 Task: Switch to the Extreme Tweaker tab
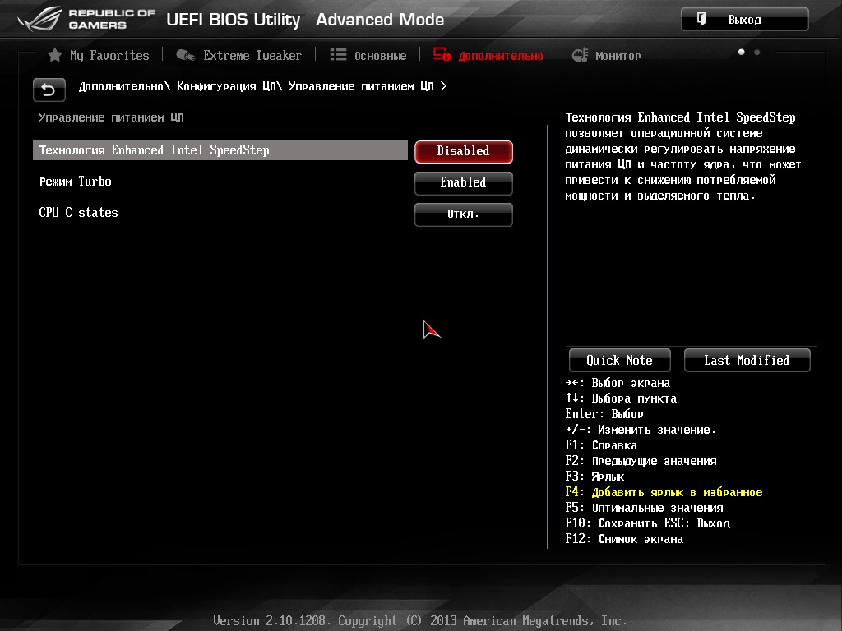click(239, 55)
